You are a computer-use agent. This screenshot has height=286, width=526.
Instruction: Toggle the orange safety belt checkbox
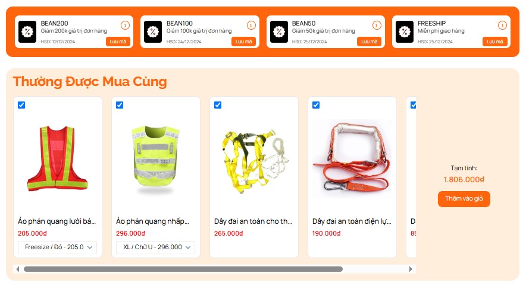316,105
